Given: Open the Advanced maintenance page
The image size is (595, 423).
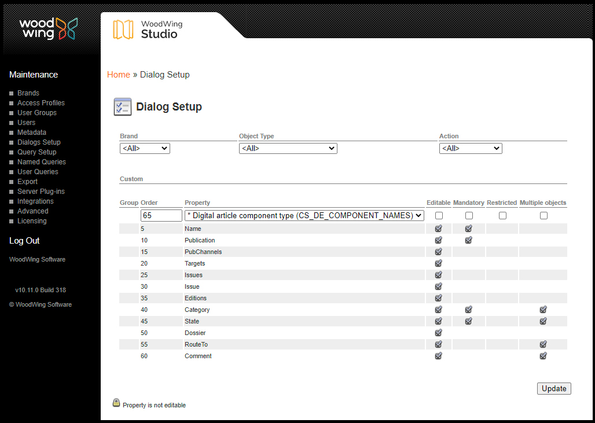Looking at the screenshot, I should [32, 211].
